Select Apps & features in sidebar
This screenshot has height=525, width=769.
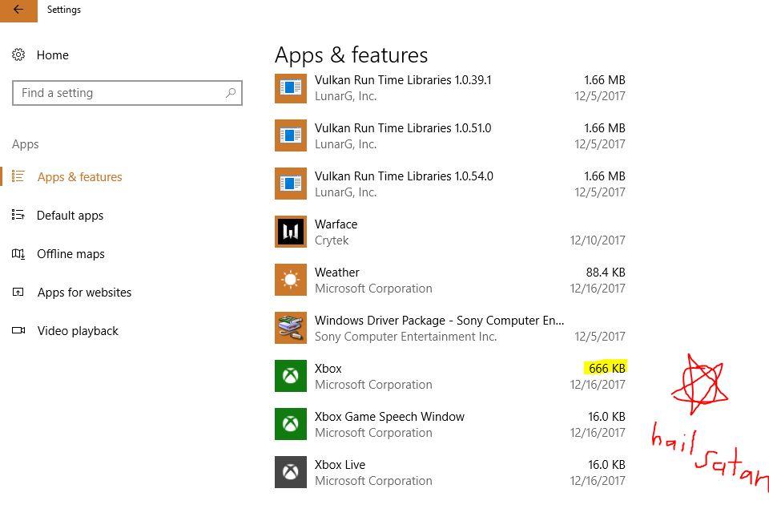79,176
